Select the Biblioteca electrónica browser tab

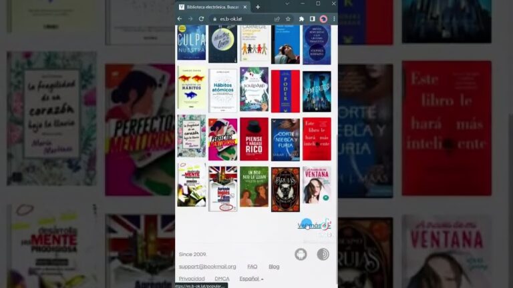tap(212, 7)
